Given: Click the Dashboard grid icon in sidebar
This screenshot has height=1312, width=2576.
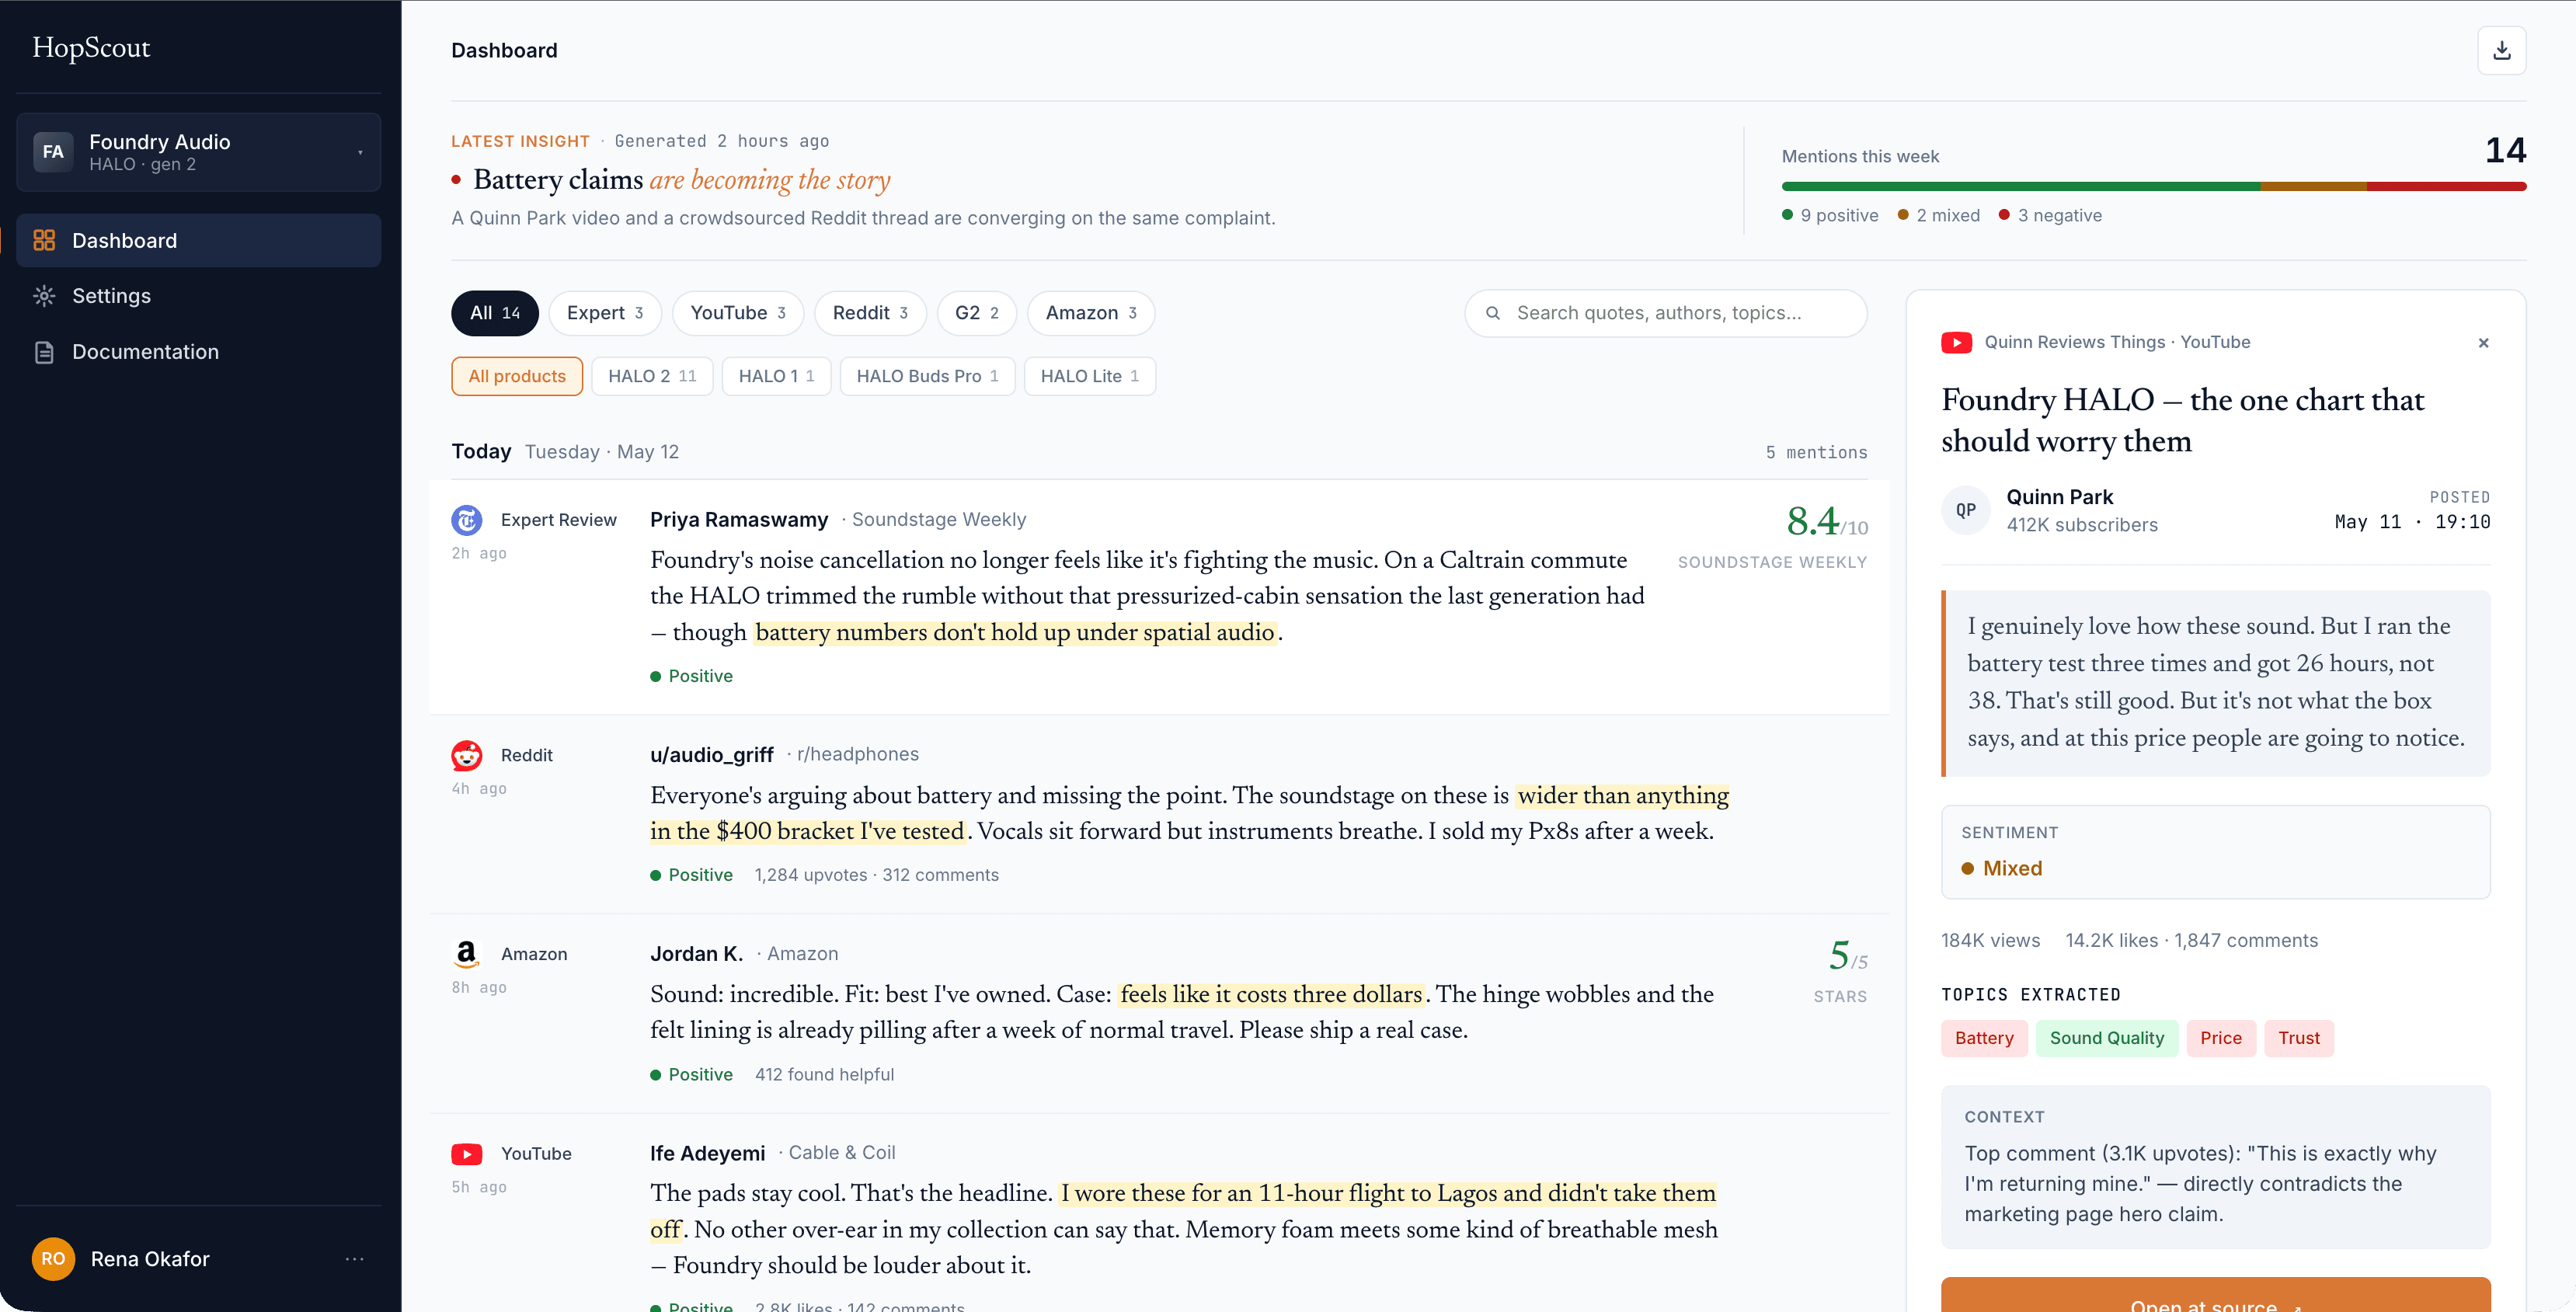Looking at the screenshot, I should [x=44, y=240].
